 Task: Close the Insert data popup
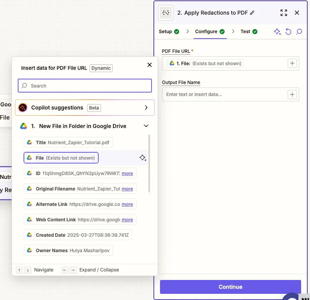[x=150, y=65]
